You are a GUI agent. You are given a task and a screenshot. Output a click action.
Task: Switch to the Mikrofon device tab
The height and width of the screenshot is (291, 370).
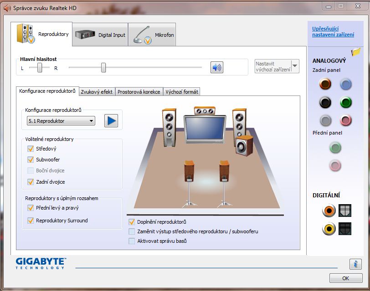[152, 35]
